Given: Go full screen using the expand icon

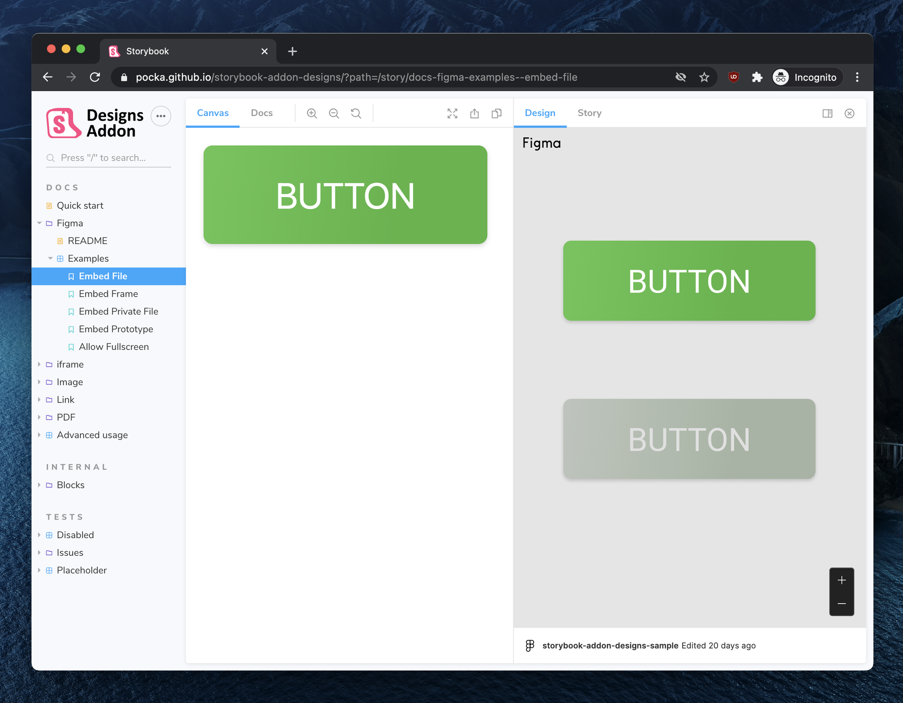Looking at the screenshot, I should [452, 113].
